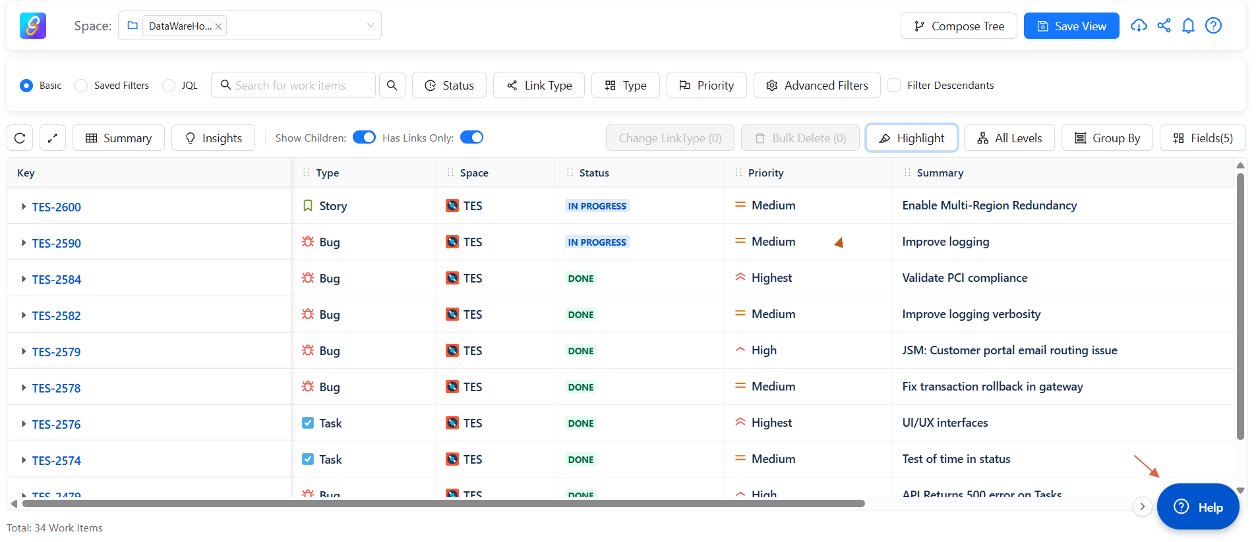1256x542 pixels.
Task: Check the Filter Descendants box
Action: click(x=894, y=85)
